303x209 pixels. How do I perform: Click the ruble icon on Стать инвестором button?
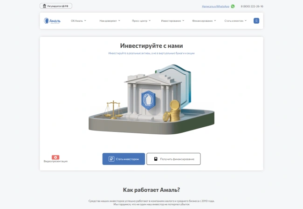pos(111,159)
